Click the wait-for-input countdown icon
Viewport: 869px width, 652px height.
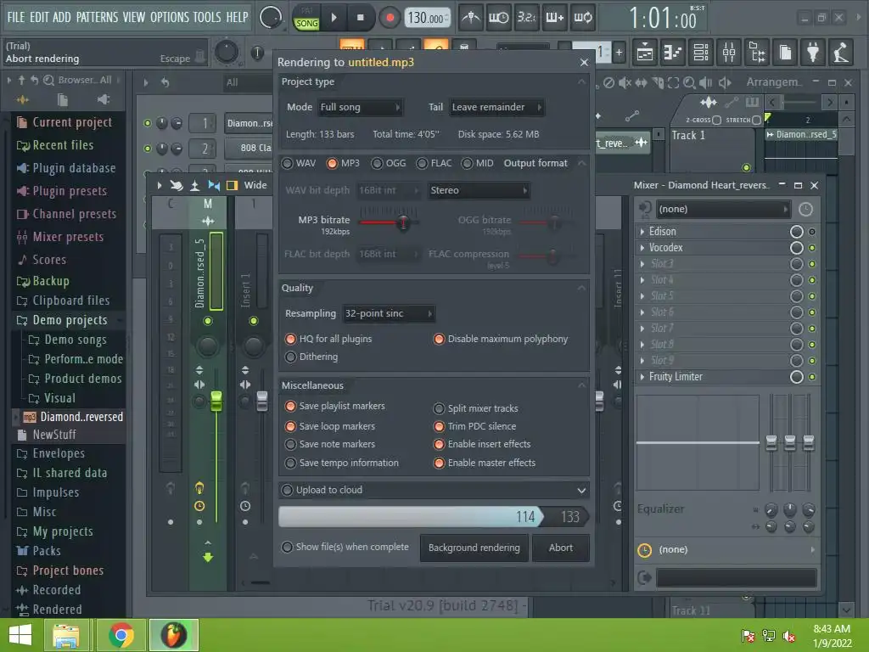tap(498, 18)
